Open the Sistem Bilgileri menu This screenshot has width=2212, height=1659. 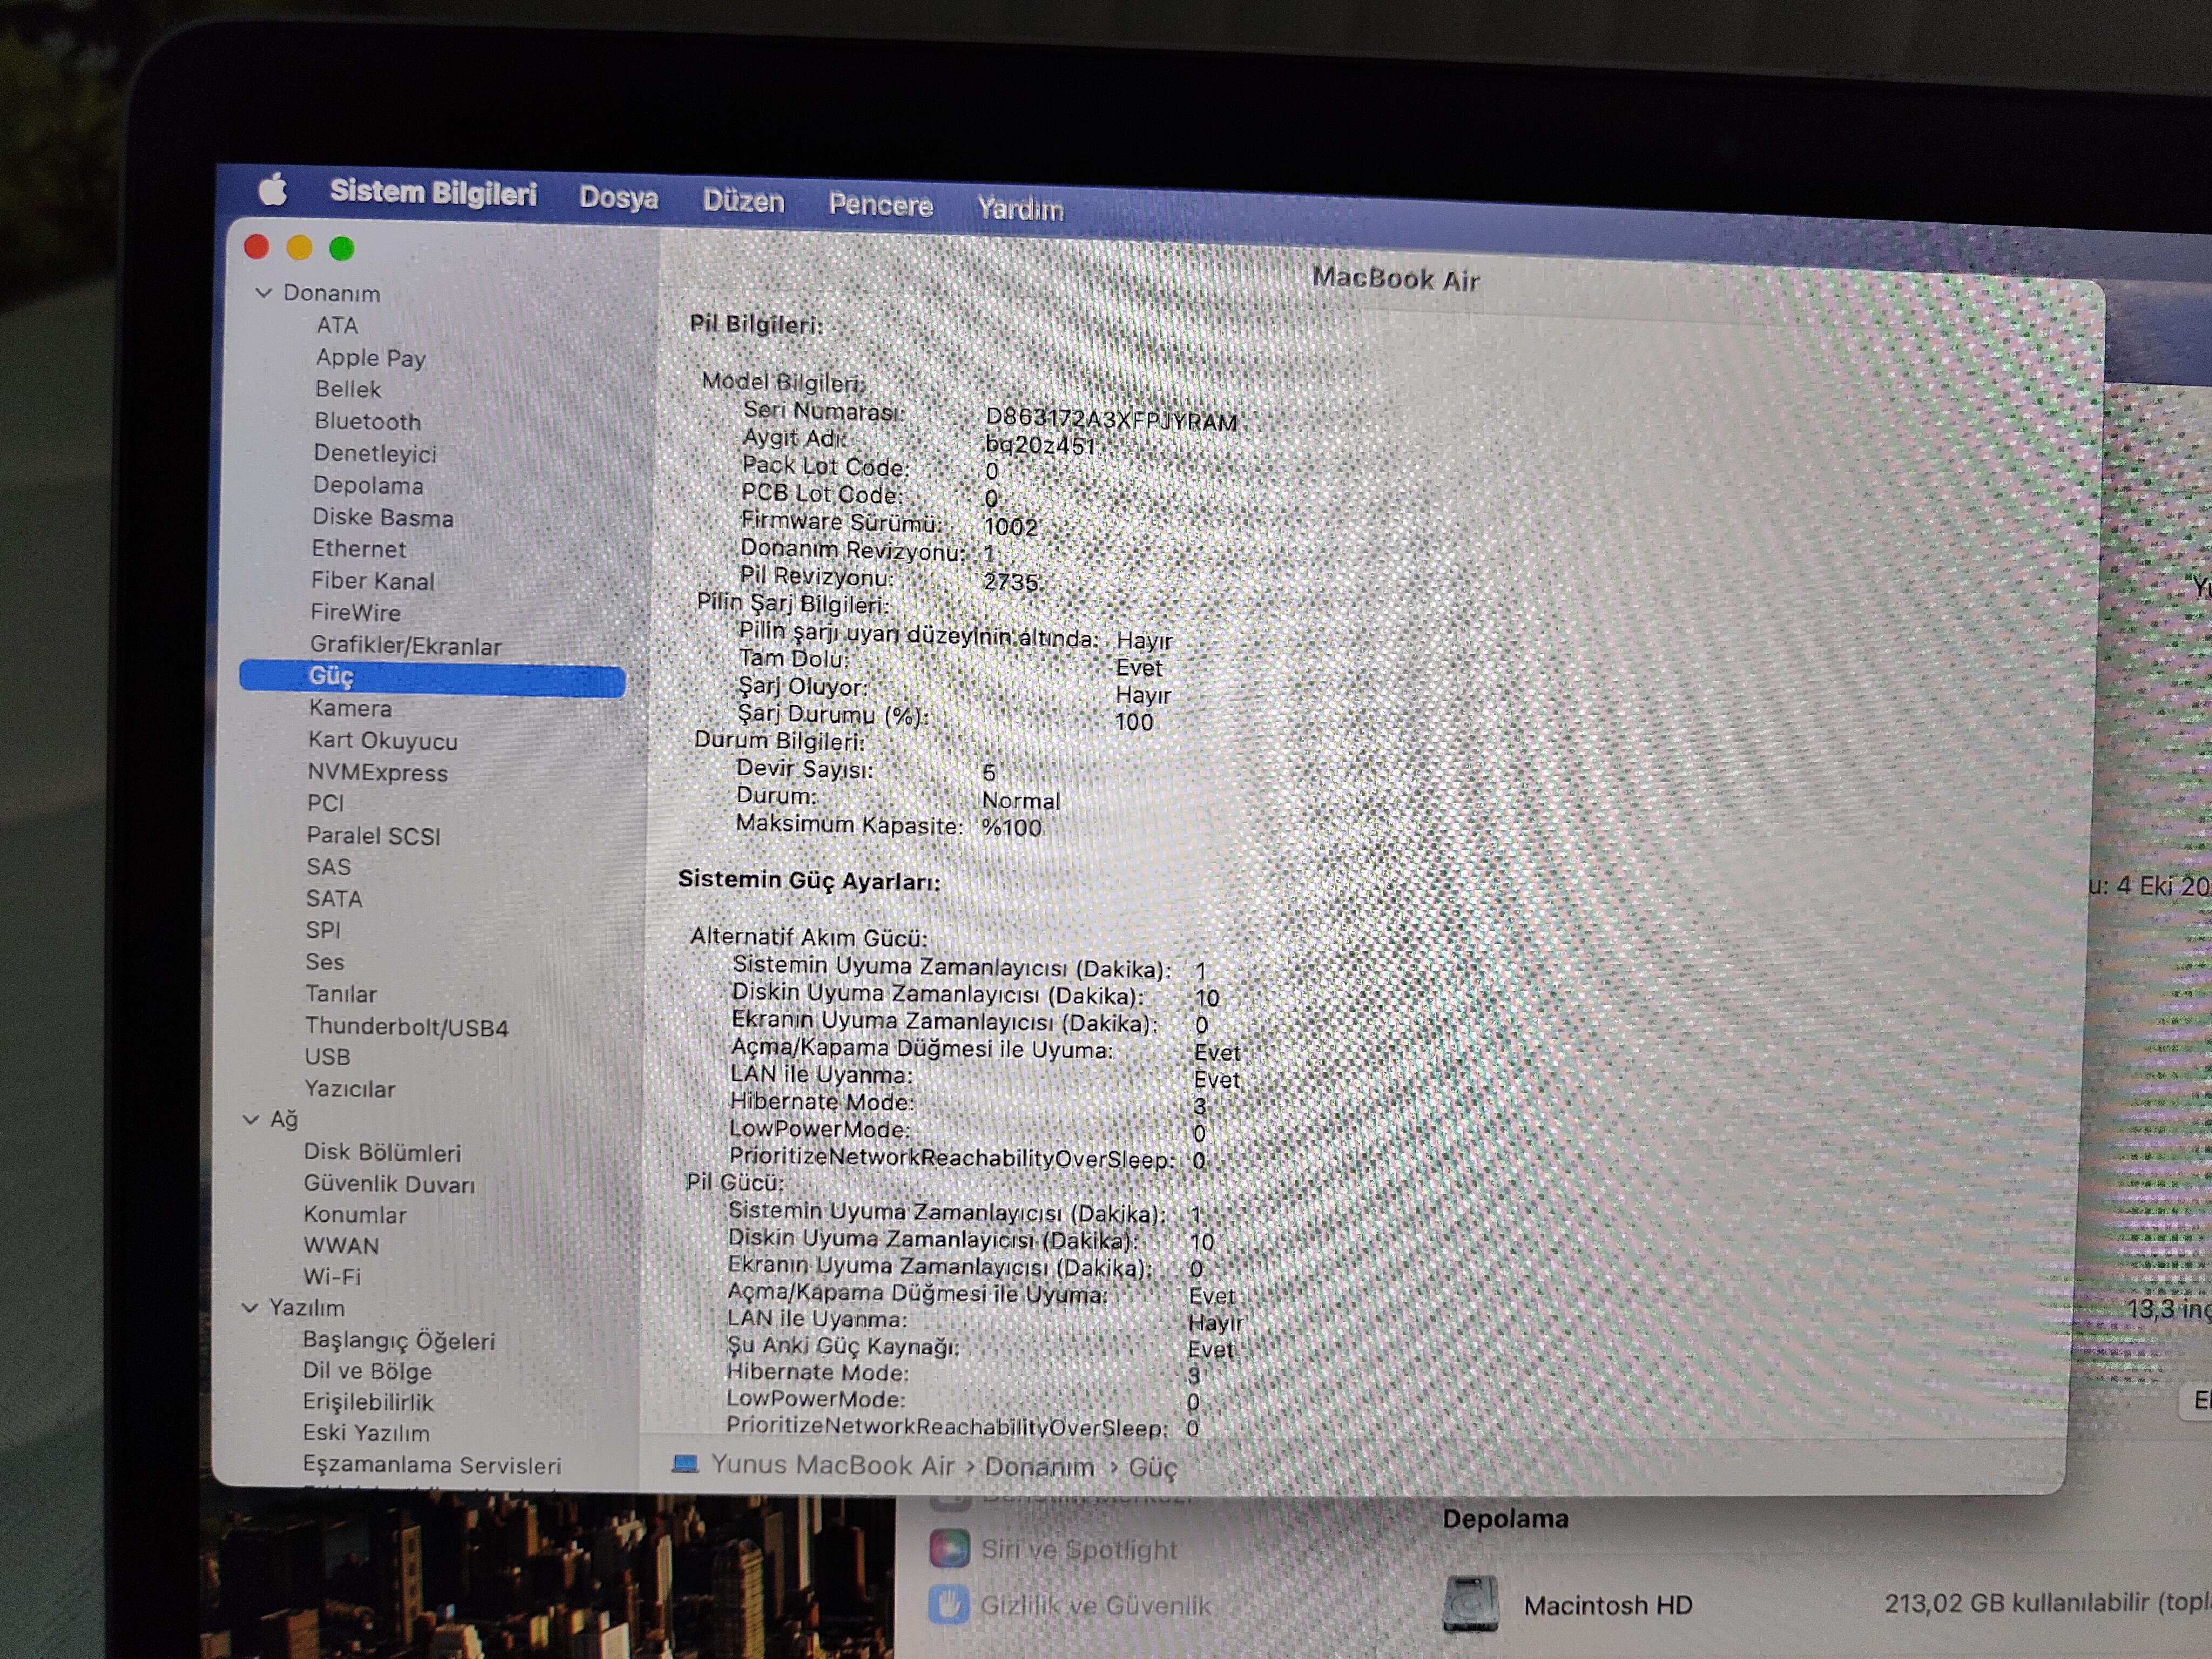(433, 192)
